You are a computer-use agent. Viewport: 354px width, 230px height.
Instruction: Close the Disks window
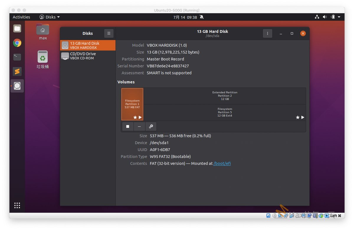pyautogui.click(x=303, y=34)
